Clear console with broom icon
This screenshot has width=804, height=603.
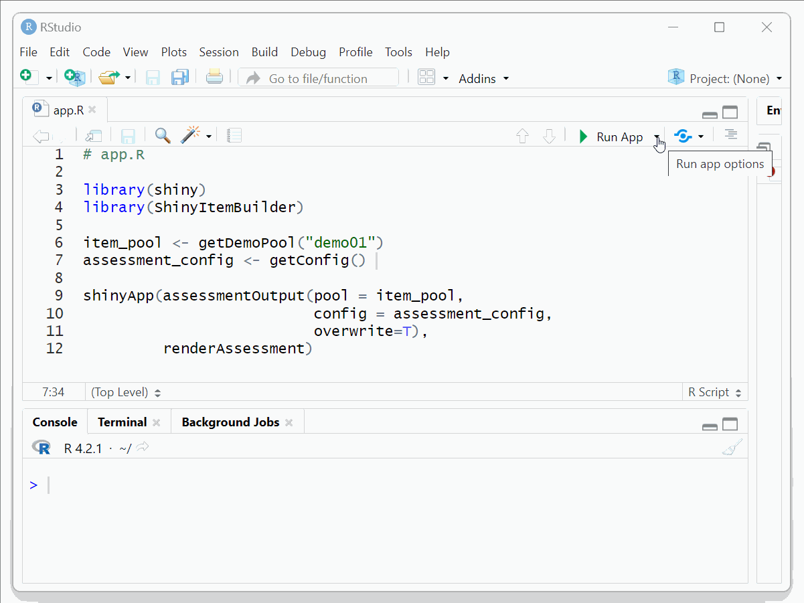tap(732, 447)
